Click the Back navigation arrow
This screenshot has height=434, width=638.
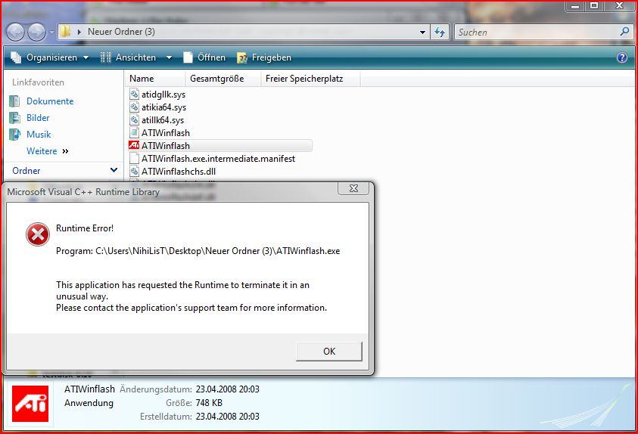tap(15, 32)
